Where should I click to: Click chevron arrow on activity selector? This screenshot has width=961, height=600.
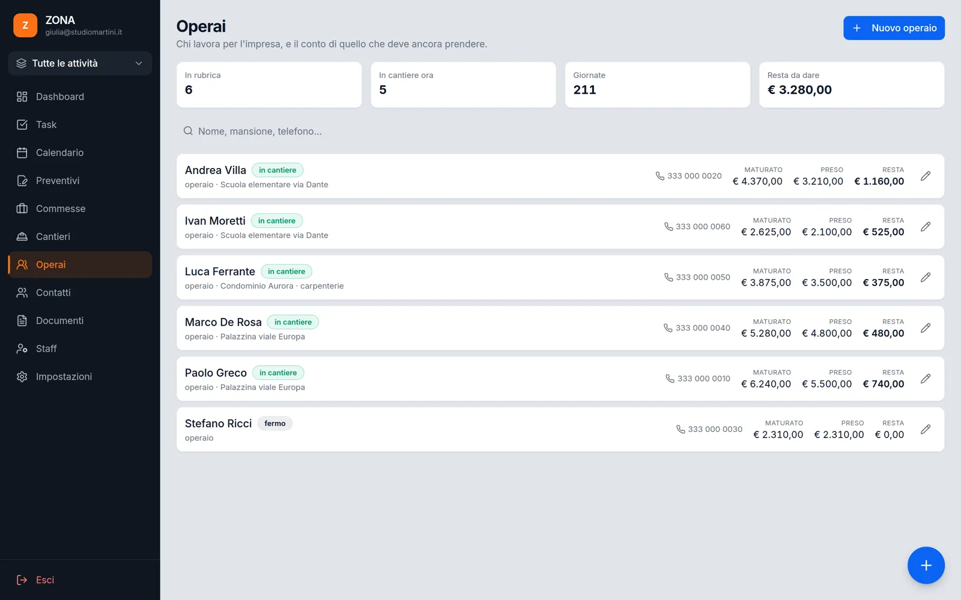[139, 63]
